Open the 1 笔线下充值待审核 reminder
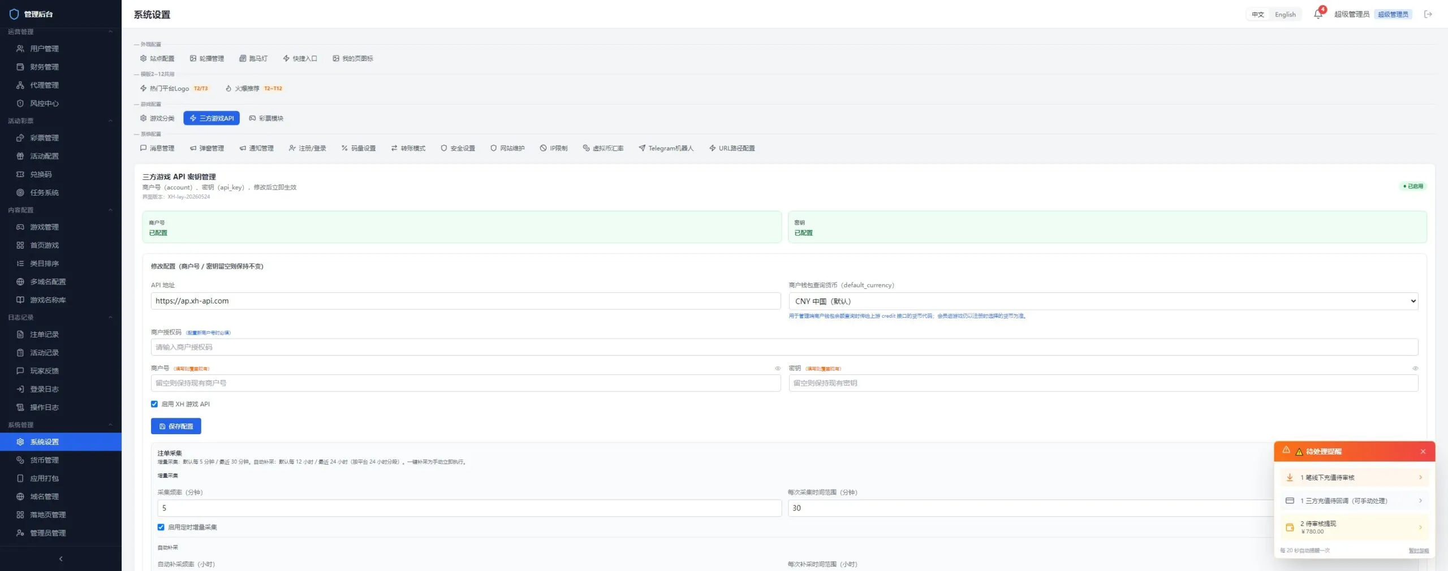The image size is (1448, 571). coord(1355,477)
